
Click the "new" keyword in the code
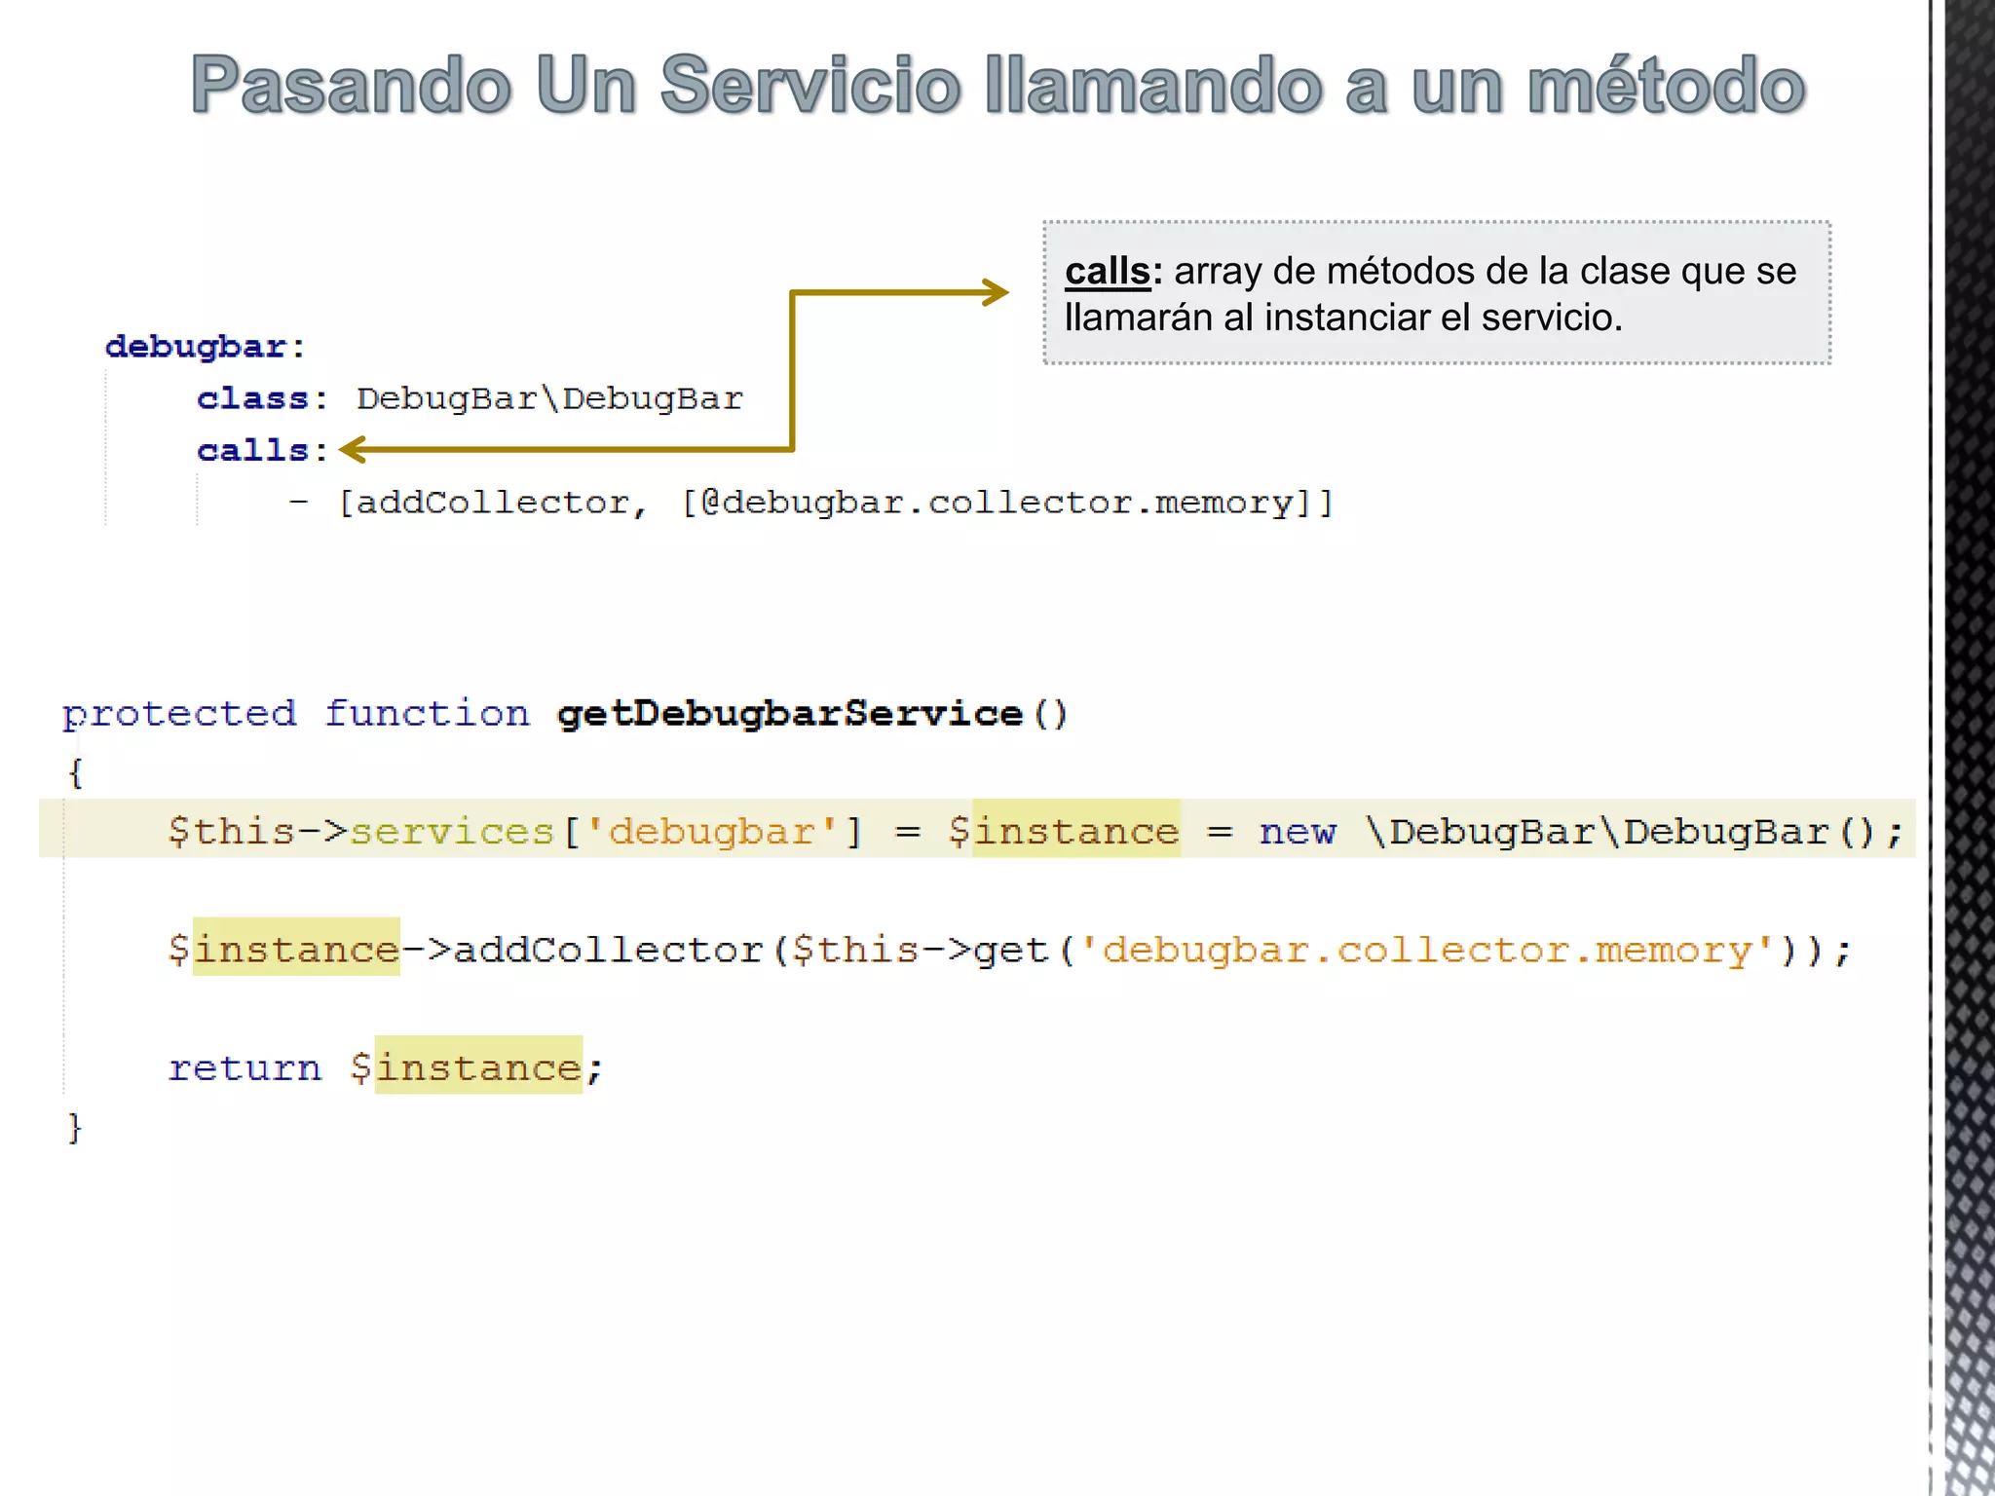click(1298, 833)
